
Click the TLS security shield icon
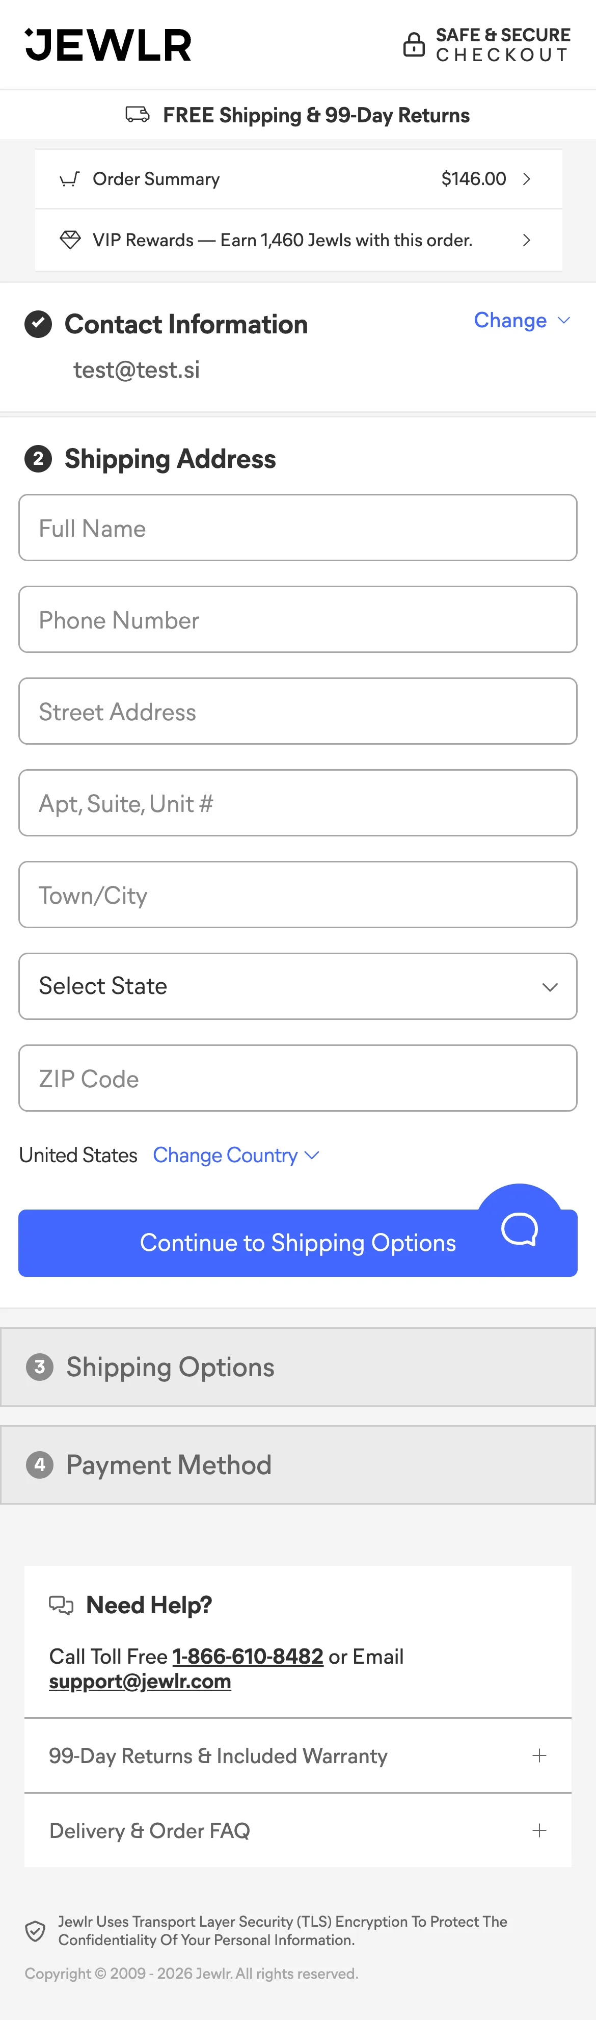(35, 1931)
